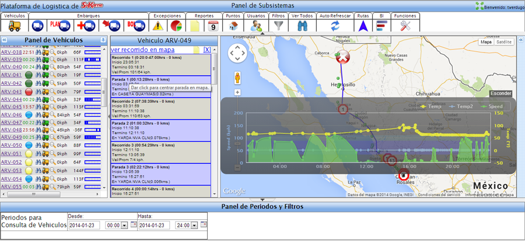Click binoculars icon in ARV-054 row
The image size is (525, 241).
(38, 179)
